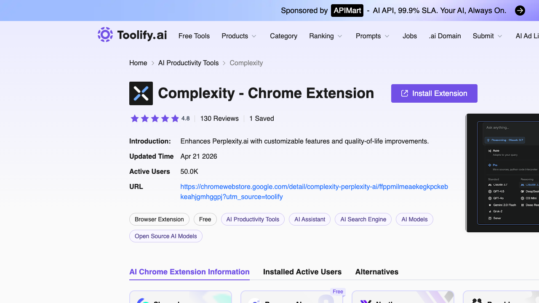Expand the Prompts dropdown

point(373,36)
